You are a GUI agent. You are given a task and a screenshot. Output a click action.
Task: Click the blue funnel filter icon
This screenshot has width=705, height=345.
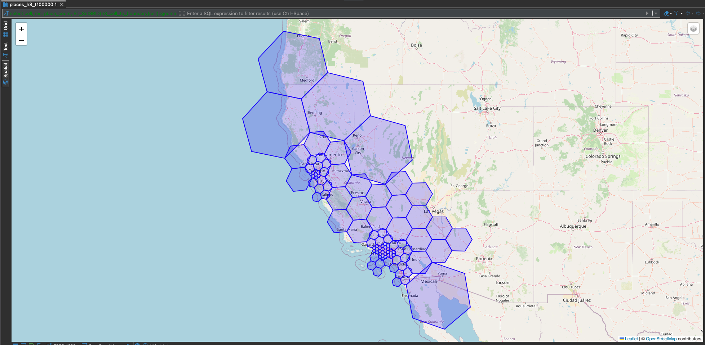point(677,13)
